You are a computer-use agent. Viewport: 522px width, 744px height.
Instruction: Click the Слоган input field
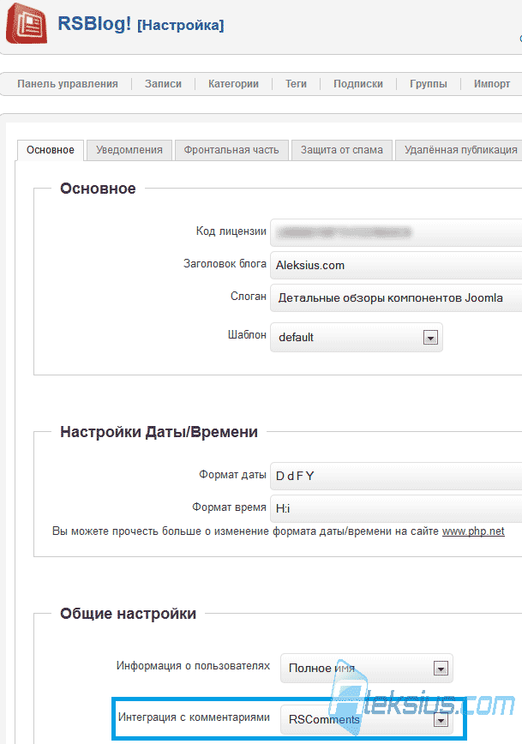(396, 298)
